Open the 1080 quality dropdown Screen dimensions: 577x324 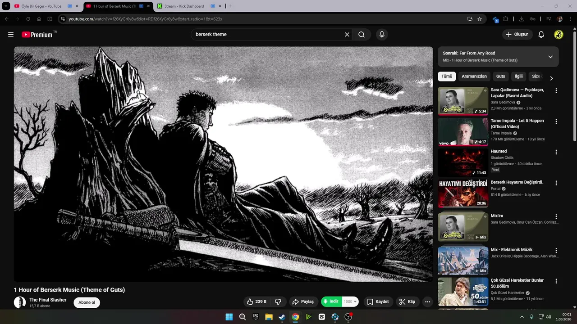350,301
